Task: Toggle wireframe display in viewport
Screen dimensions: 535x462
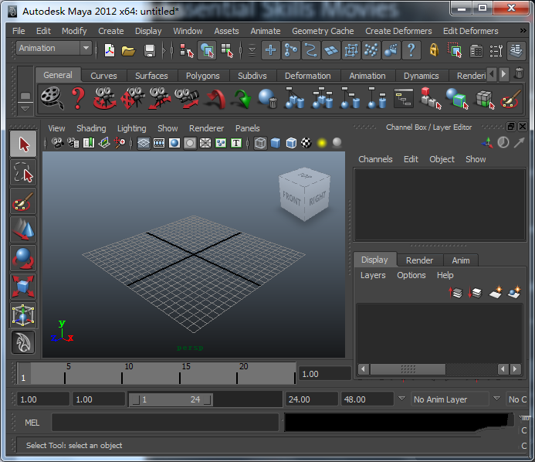Action: click(x=260, y=143)
